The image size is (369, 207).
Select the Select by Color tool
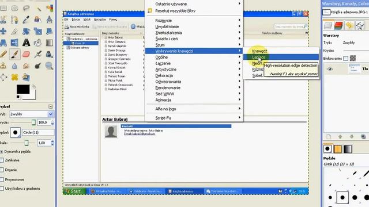49,9
